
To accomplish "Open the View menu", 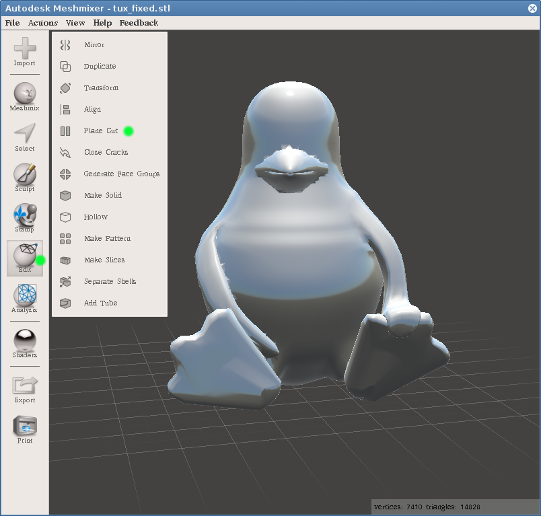I will point(75,23).
